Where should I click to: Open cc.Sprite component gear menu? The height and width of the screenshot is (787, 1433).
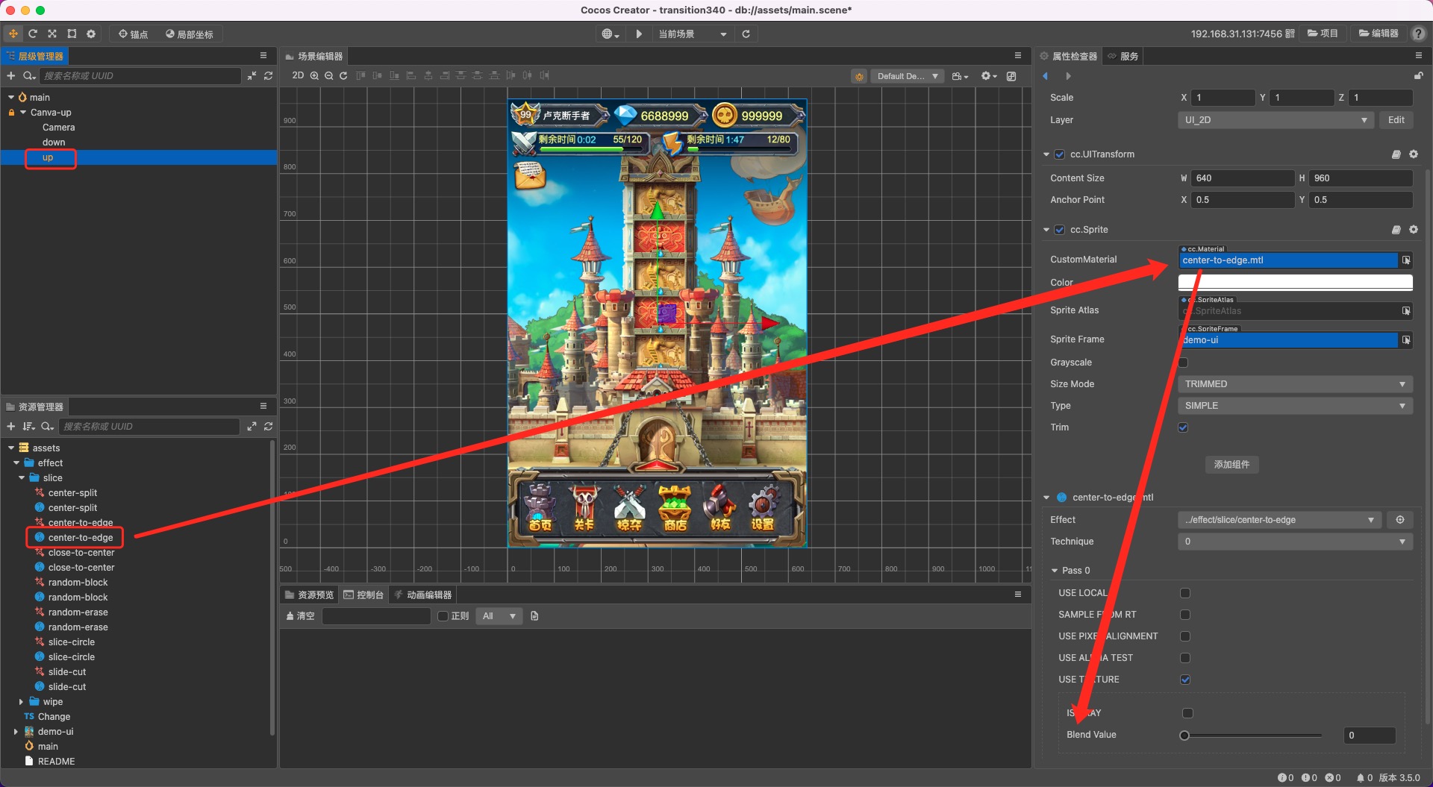(x=1413, y=230)
